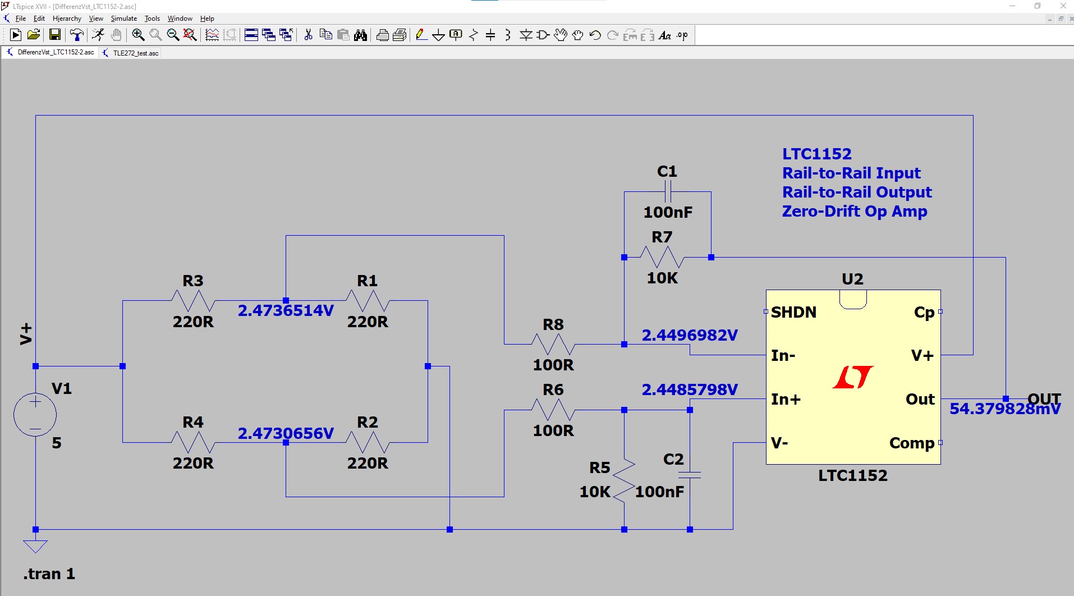Select resistor R7 in the feedback path
The height and width of the screenshot is (596, 1074).
[662, 258]
